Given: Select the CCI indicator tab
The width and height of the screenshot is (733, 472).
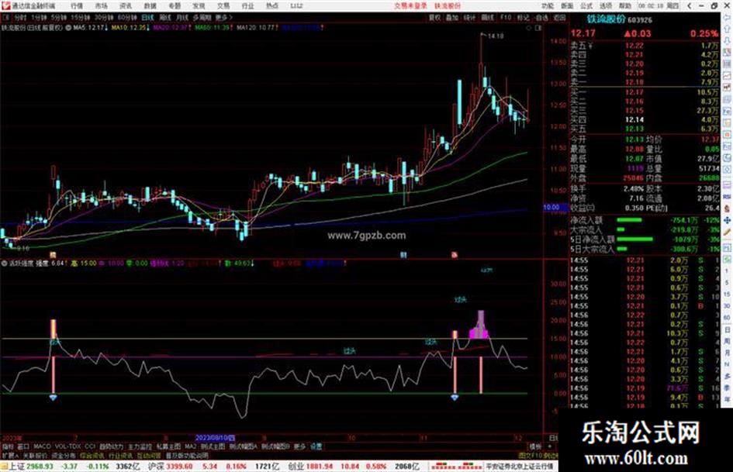Looking at the screenshot, I should click(90, 446).
